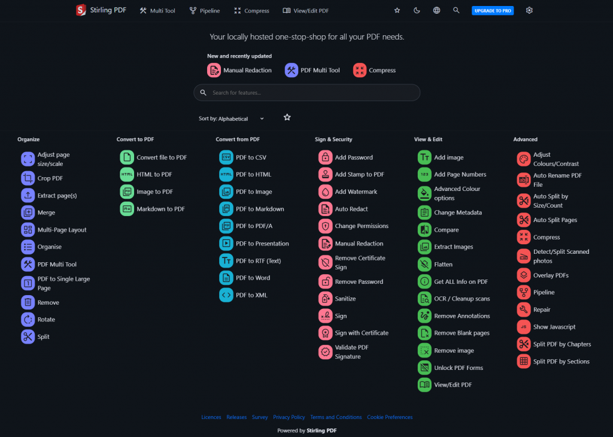
Task: Open View/Edit PDF in the top navigation
Action: pos(306,11)
